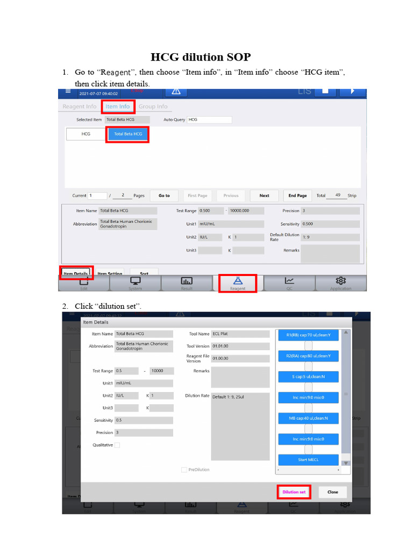
Task: Click the First Page button
Action: 197,196
